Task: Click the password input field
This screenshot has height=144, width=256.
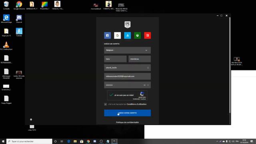Action: coord(127,85)
